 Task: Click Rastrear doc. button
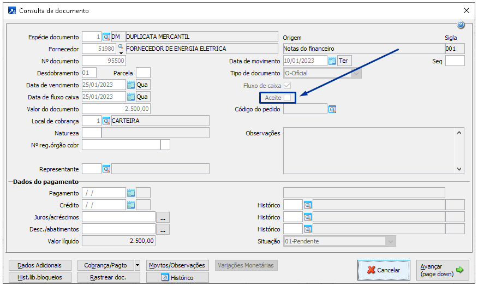pyautogui.click(x=109, y=277)
